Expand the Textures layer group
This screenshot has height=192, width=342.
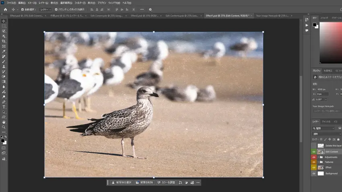[318, 162]
